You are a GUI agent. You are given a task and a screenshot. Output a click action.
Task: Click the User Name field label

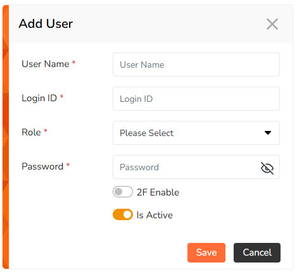tap(46, 64)
